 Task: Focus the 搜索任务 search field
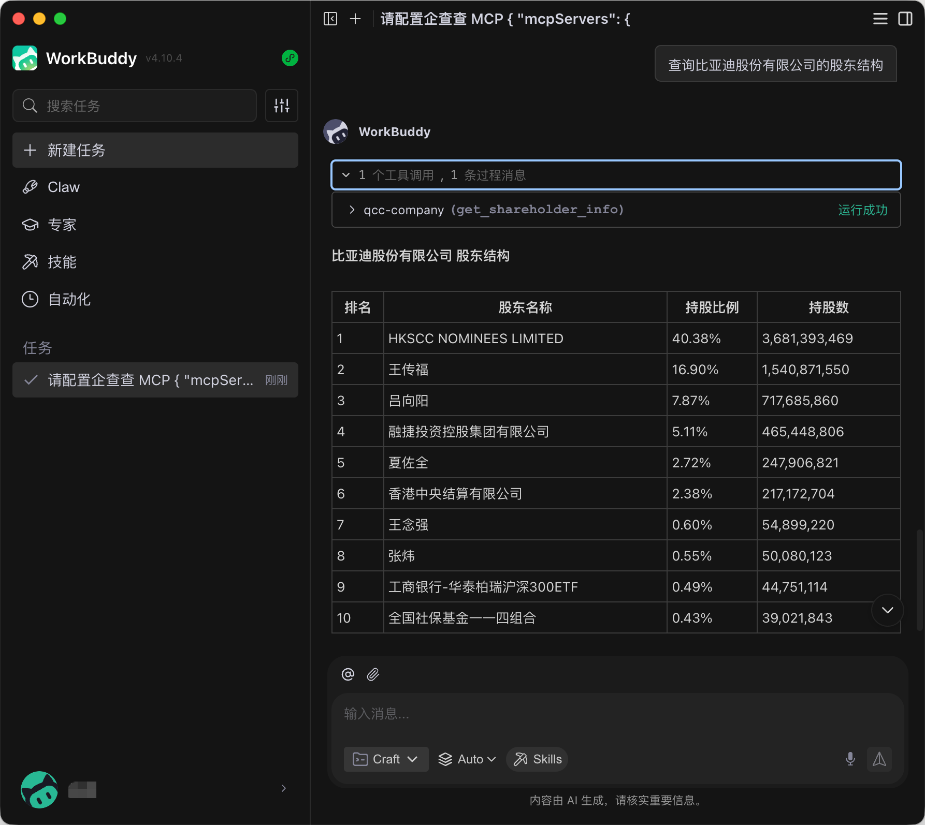coord(135,106)
